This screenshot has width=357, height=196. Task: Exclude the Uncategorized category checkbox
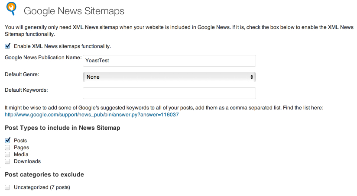click(x=7, y=187)
